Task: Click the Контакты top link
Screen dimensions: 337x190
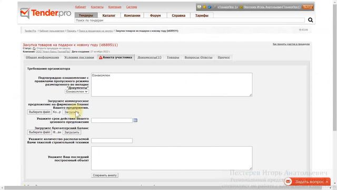Action: point(97,7)
